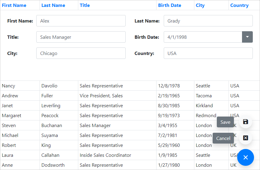Click the Cancel X box icon
The width and height of the screenshot is (260, 170).
(x=246, y=138)
